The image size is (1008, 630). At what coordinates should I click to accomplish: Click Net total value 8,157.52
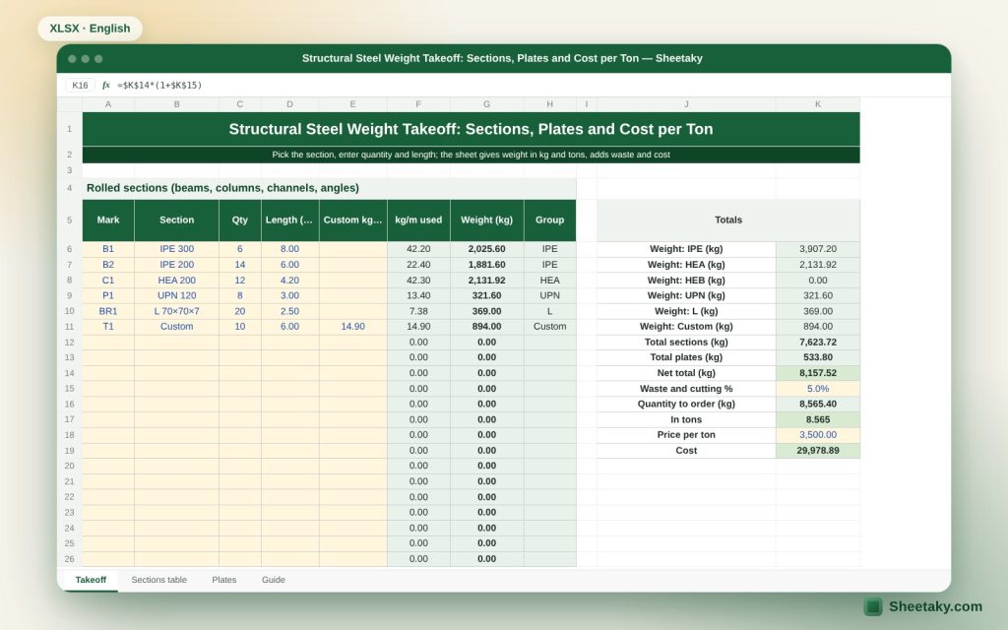coord(818,373)
